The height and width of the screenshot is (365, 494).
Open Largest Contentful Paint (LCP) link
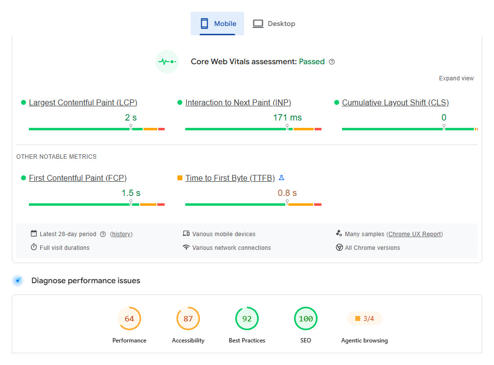pyautogui.click(x=83, y=103)
